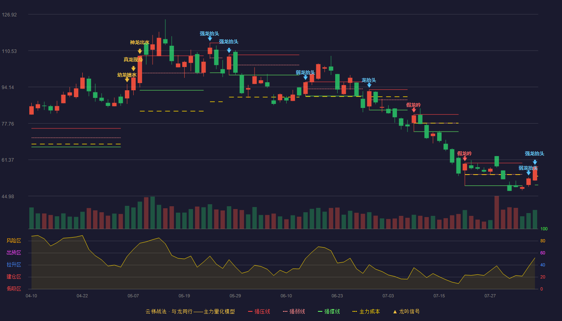Click the 拉升区 zone label
The width and height of the screenshot is (562, 321).
point(14,265)
